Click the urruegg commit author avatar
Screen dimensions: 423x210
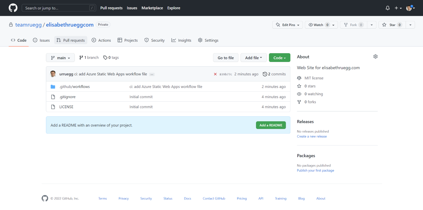(53, 74)
